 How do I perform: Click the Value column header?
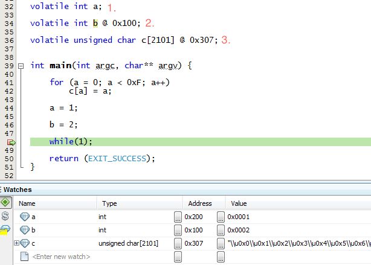(x=239, y=203)
